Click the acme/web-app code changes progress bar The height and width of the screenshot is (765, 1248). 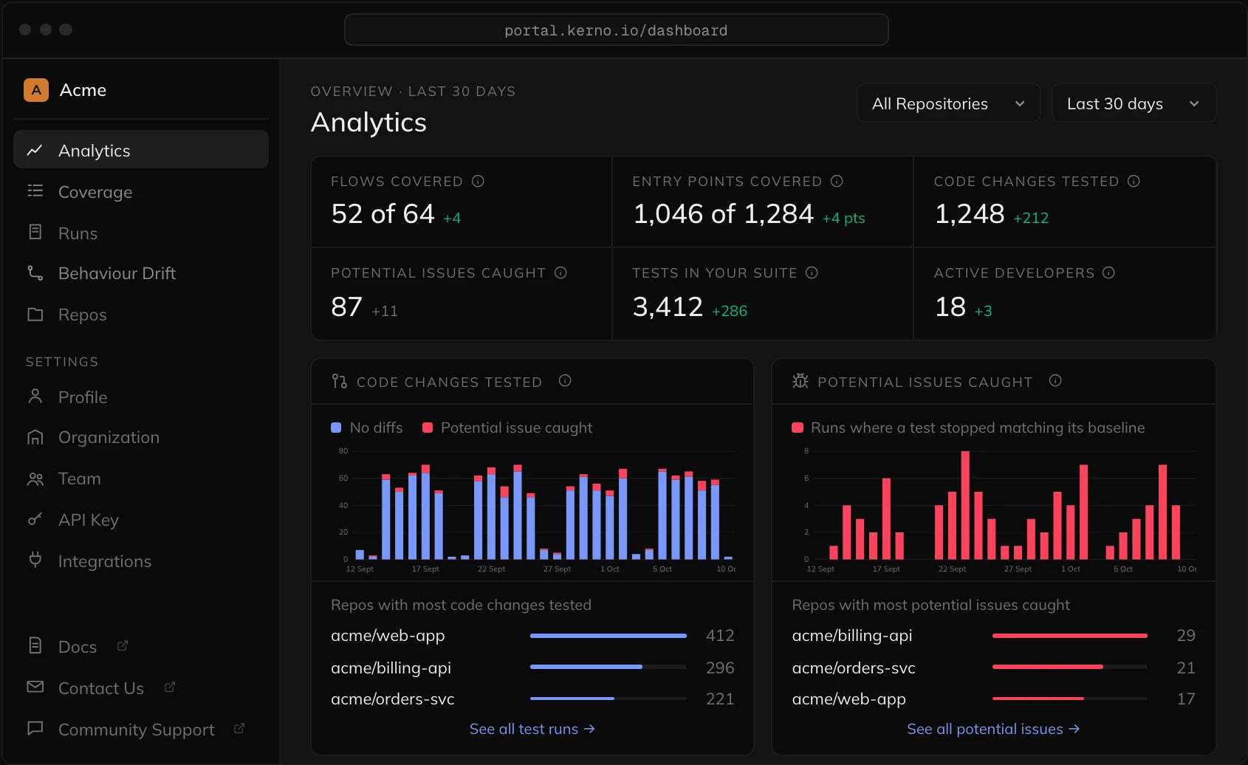(x=608, y=636)
